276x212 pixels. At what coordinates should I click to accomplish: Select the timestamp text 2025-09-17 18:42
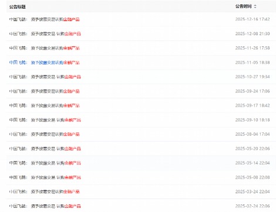click(x=253, y=105)
